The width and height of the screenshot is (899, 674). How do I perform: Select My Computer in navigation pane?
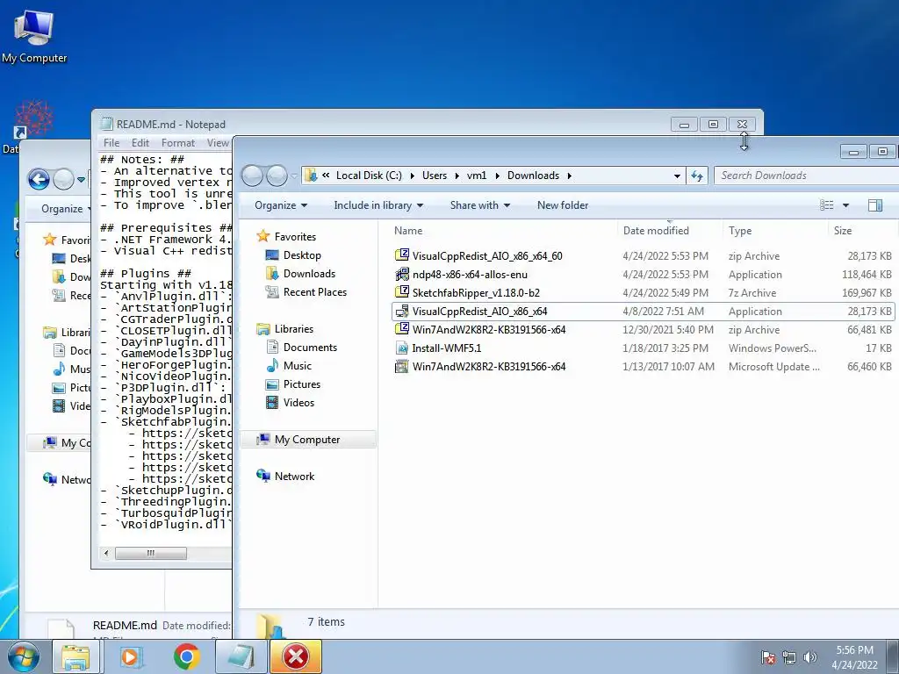pyautogui.click(x=306, y=440)
